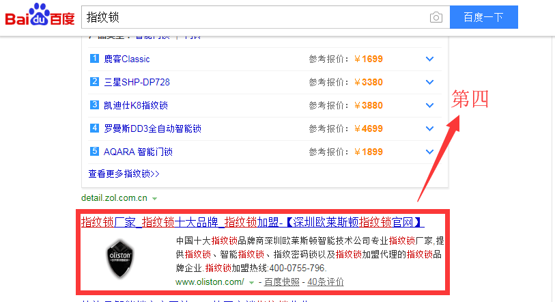Screen dimensions: 555x302
Task: Click price ¥4699
Action: pyautogui.click(x=369, y=128)
